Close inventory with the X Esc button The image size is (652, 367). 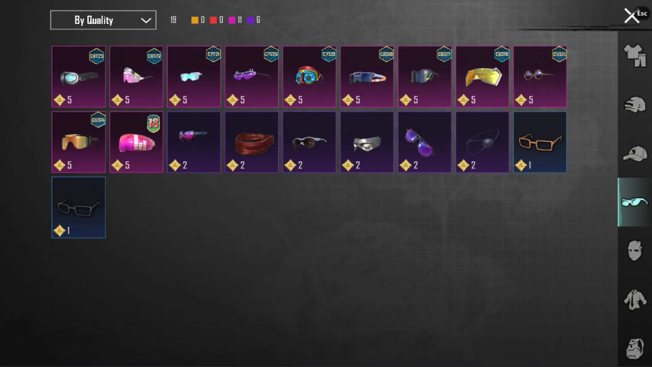635,15
